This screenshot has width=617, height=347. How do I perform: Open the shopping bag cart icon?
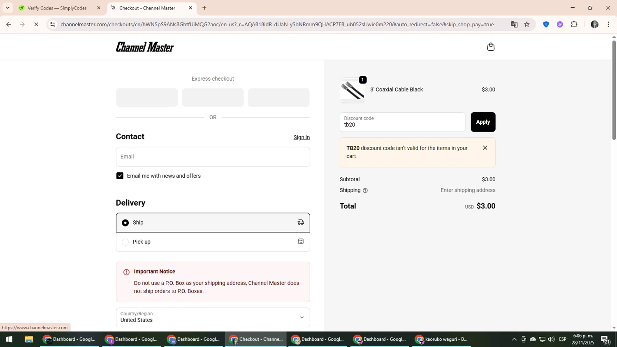tap(490, 47)
